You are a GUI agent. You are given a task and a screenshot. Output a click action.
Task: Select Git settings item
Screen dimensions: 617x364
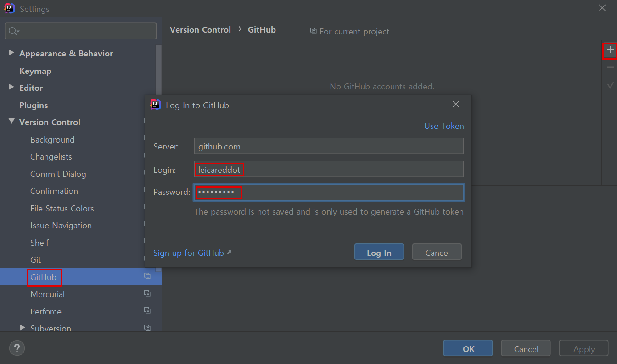(36, 260)
